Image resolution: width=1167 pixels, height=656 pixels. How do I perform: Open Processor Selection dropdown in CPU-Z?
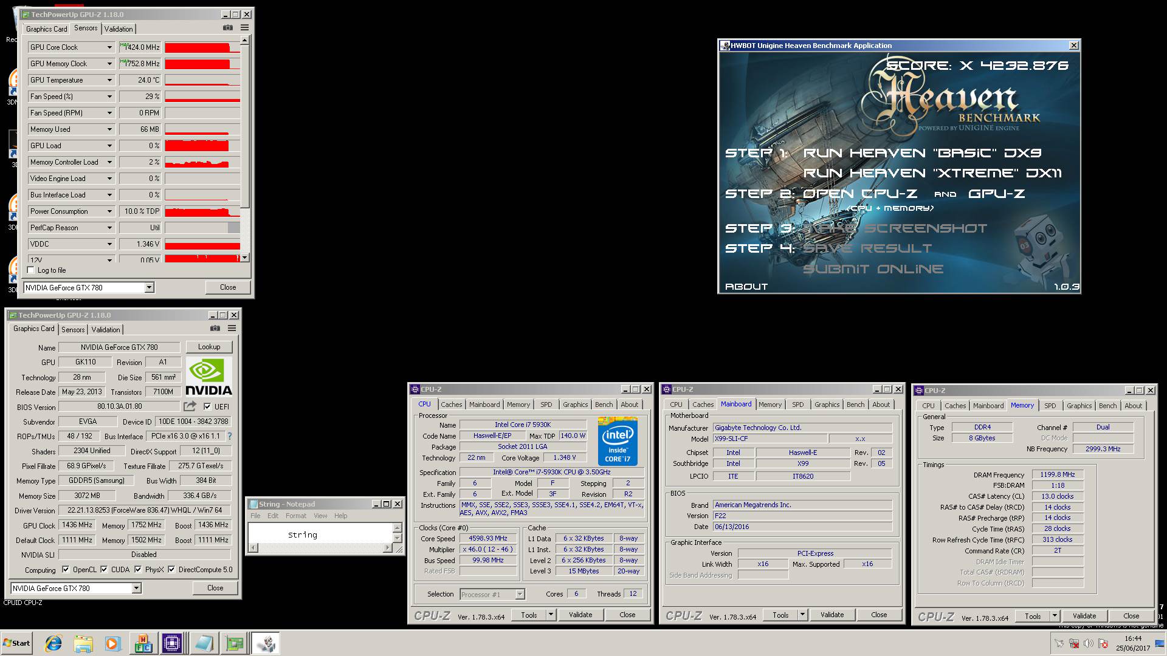click(x=520, y=595)
